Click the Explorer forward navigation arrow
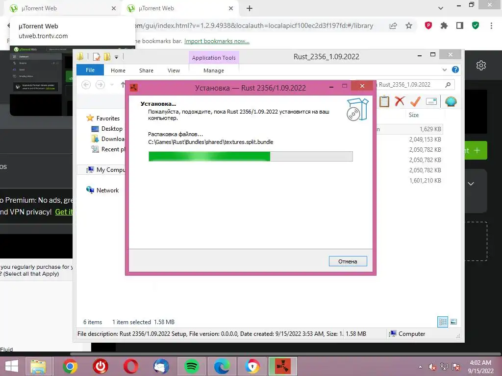 (100, 85)
